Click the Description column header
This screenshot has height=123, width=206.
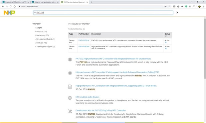click(96, 34)
